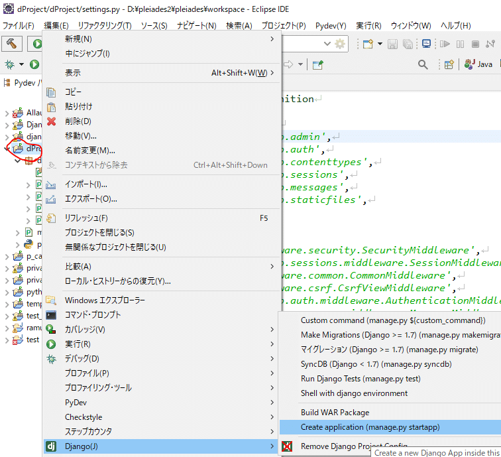
Task: Open the 実行(R) submenu in context menu
Action: [162, 344]
